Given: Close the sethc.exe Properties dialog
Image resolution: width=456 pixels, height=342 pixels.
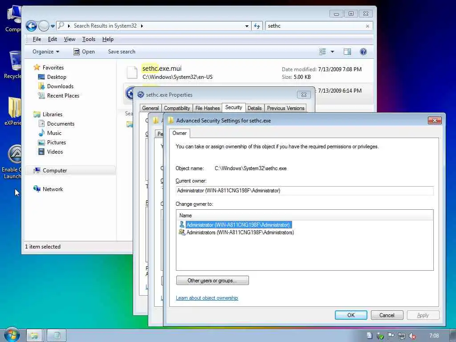Looking at the screenshot, I should pos(304,94).
